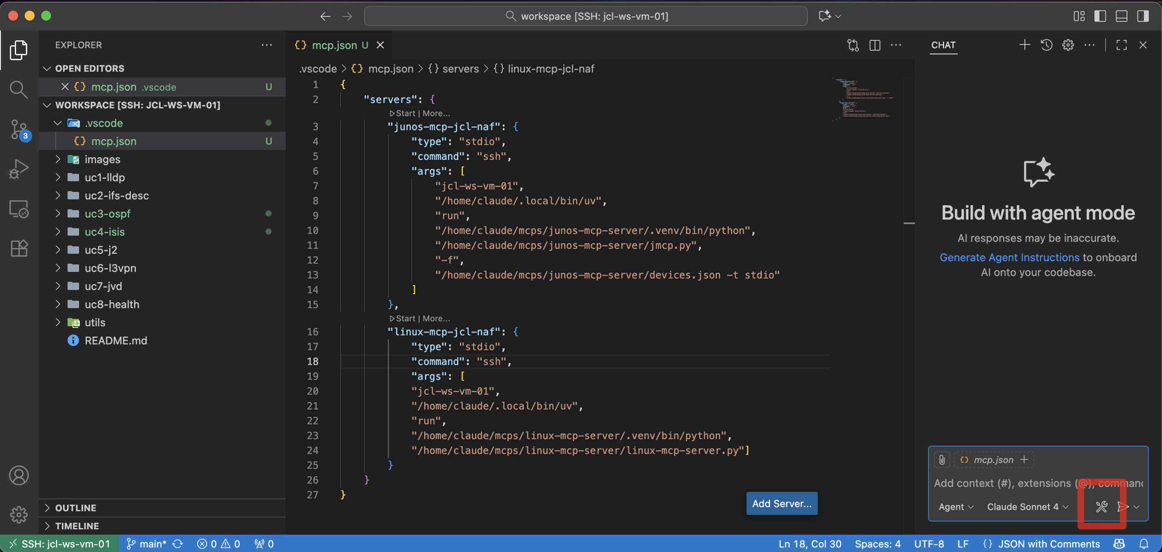Go forward with the right arrow
The image size is (1162, 552).
pyautogui.click(x=347, y=16)
